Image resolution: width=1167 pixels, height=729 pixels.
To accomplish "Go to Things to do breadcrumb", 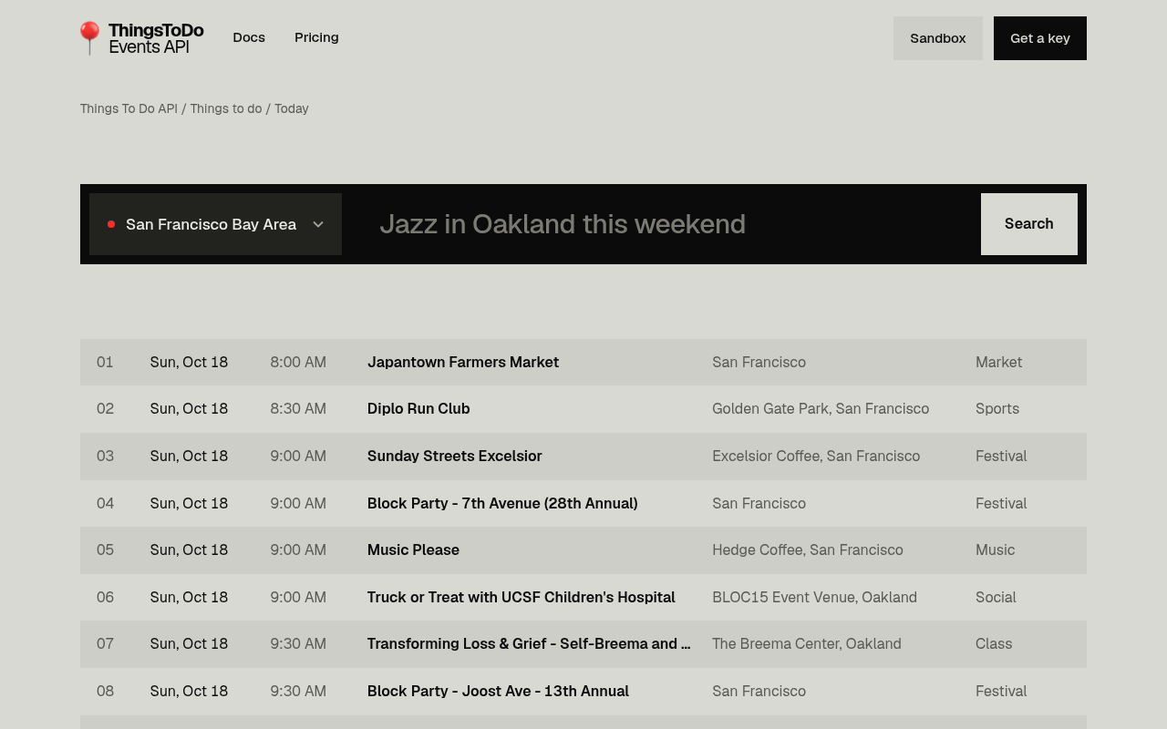I will (x=226, y=108).
